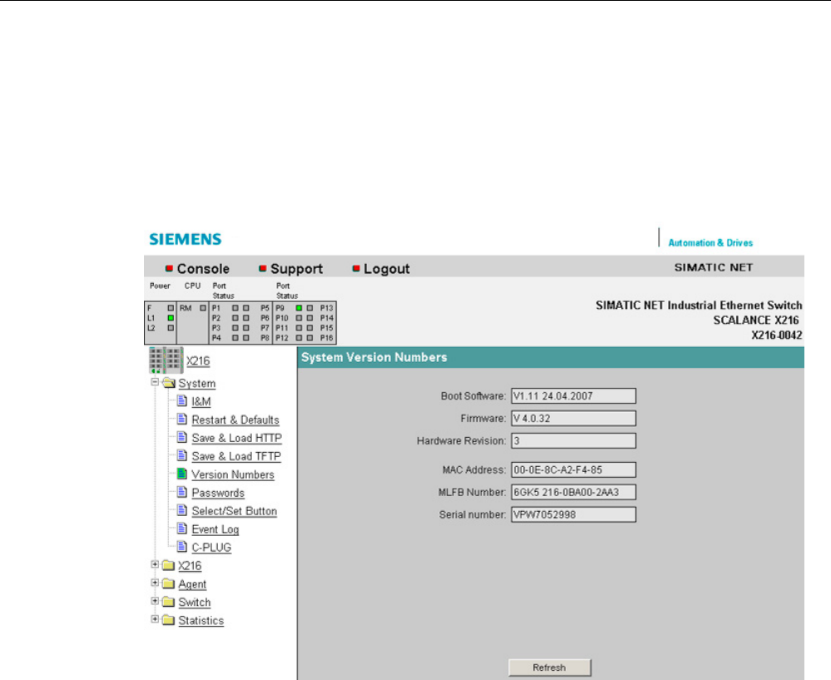Open the Switch folder link
The image size is (831, 680).
coord(195,603)
